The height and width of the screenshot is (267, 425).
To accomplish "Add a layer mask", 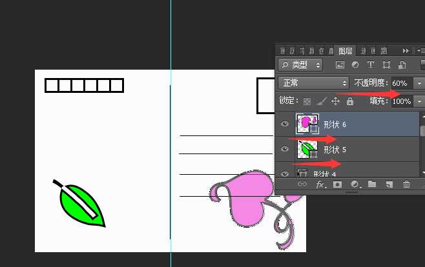I will (x=337, y=184).
